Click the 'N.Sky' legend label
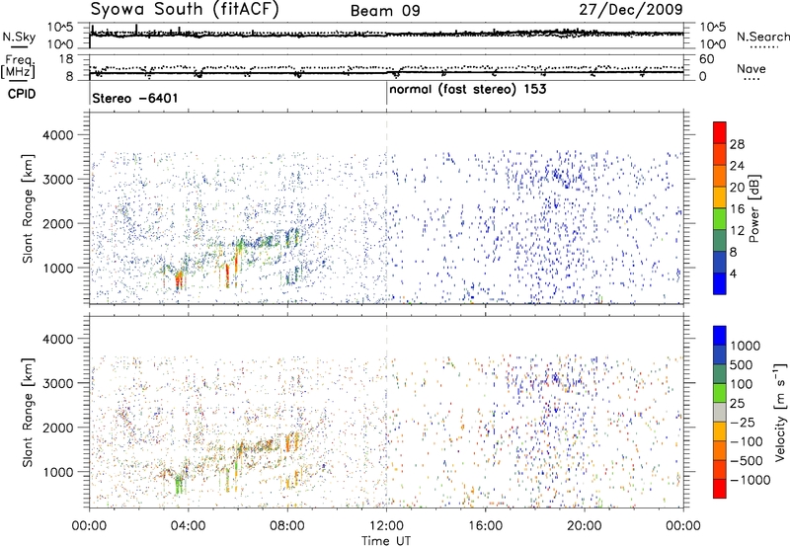Screen dimensions: 790x547 (19, 37)
